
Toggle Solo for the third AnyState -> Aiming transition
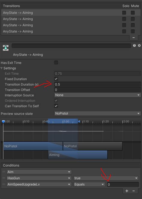coord(124,25)
